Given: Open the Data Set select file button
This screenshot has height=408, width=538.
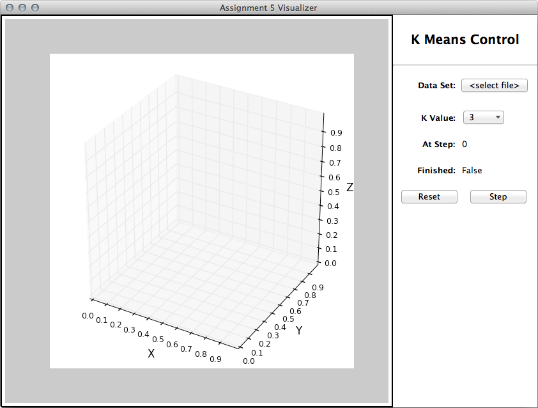Looking at the screenshot, I should click(x=494, y=86).
